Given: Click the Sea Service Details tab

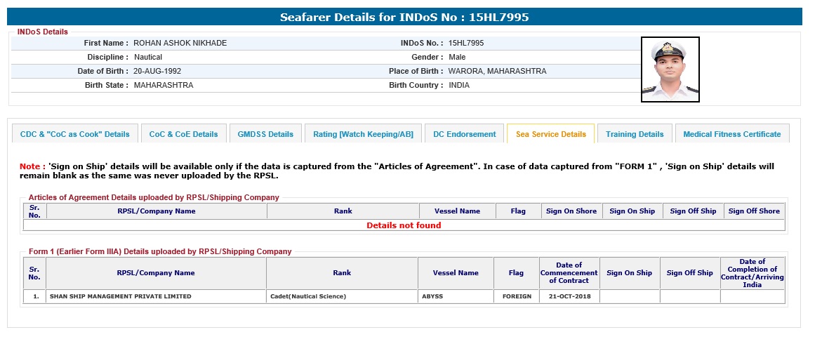Looking at the screenshot, I should (x=550, y=134).
